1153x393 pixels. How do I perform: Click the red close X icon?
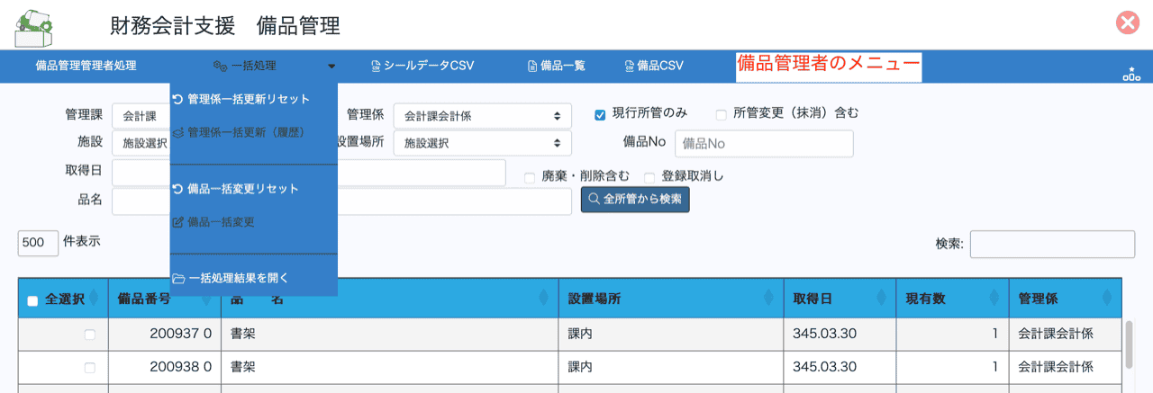click(x=1128, y=23)
